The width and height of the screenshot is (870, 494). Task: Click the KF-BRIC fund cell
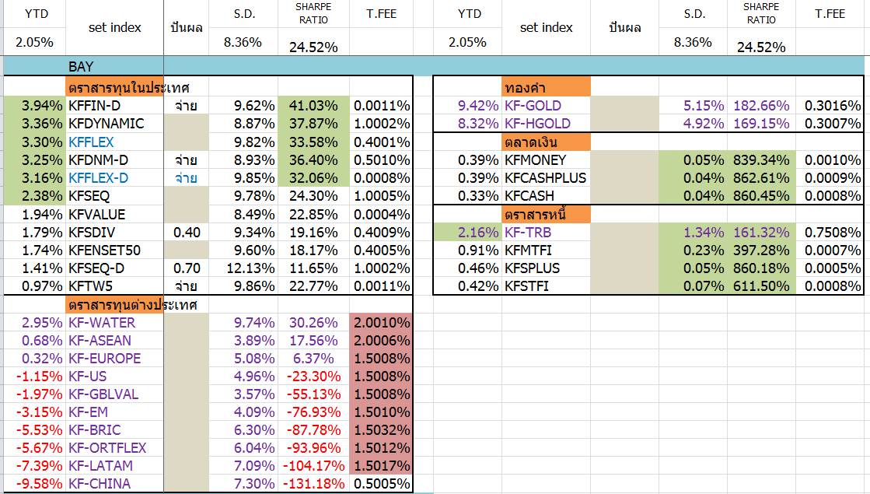click(x=114, y=429)
